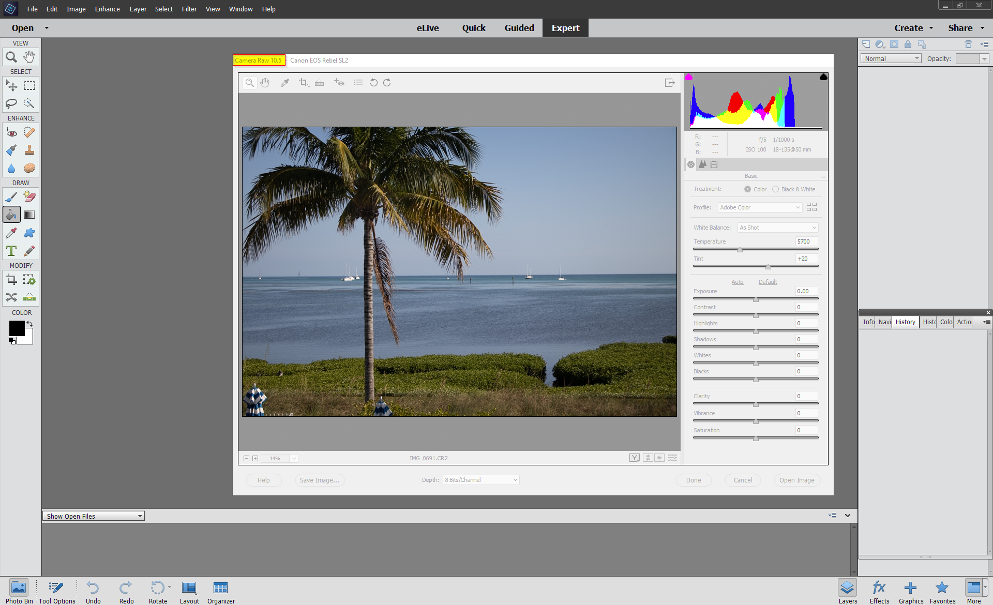Click the Save Image button

pos(319,480)
